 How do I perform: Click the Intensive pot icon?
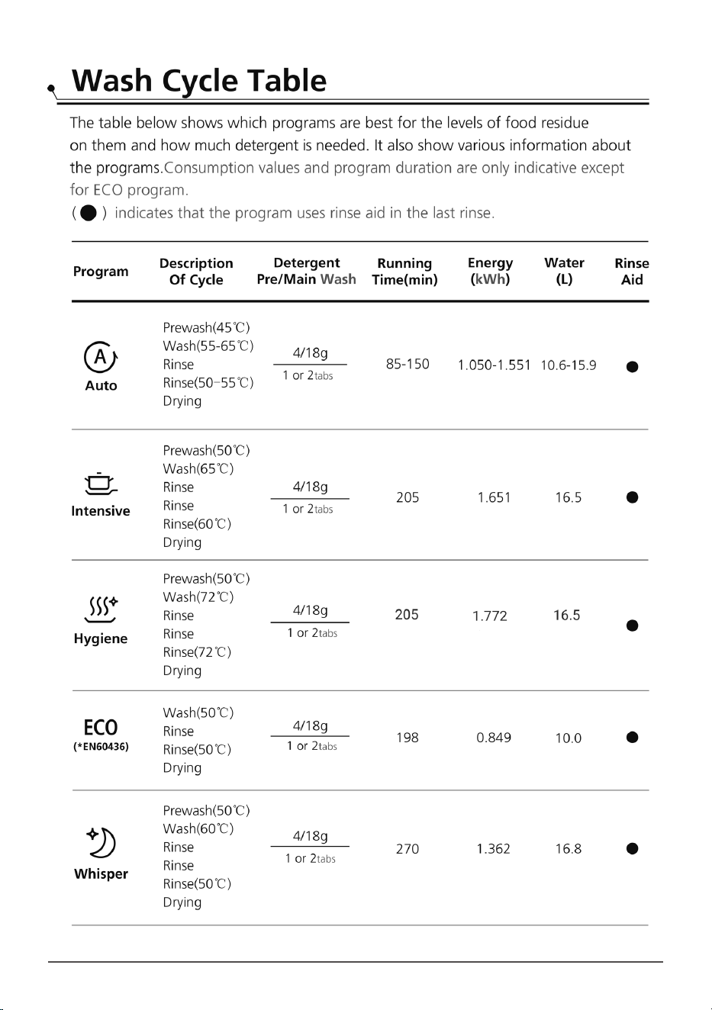point(100,483)
